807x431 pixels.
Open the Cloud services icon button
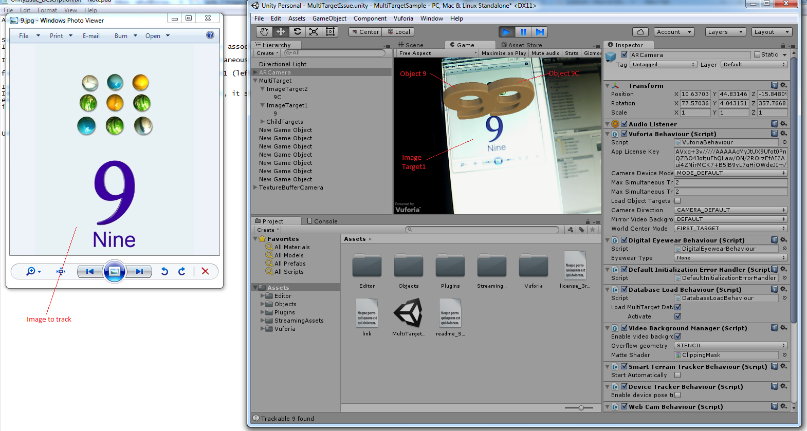click(x=640, y=32)
